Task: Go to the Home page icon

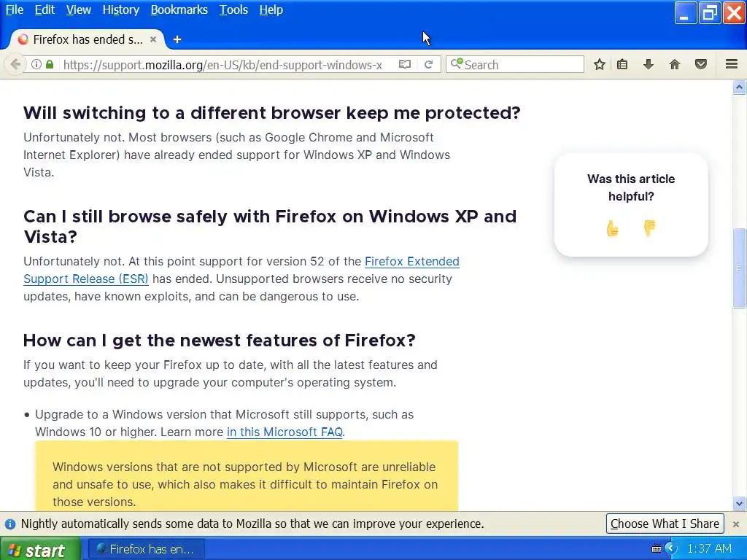Action: point(675,64)
